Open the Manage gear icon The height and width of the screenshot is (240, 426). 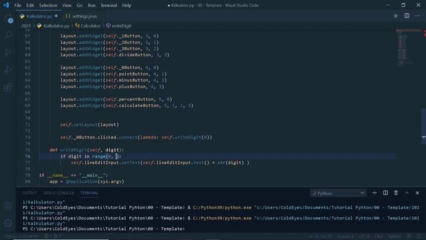point(8,223)
